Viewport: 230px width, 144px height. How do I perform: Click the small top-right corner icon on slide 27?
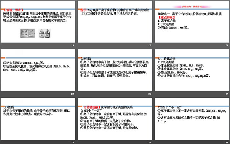[x=226, y=100]
